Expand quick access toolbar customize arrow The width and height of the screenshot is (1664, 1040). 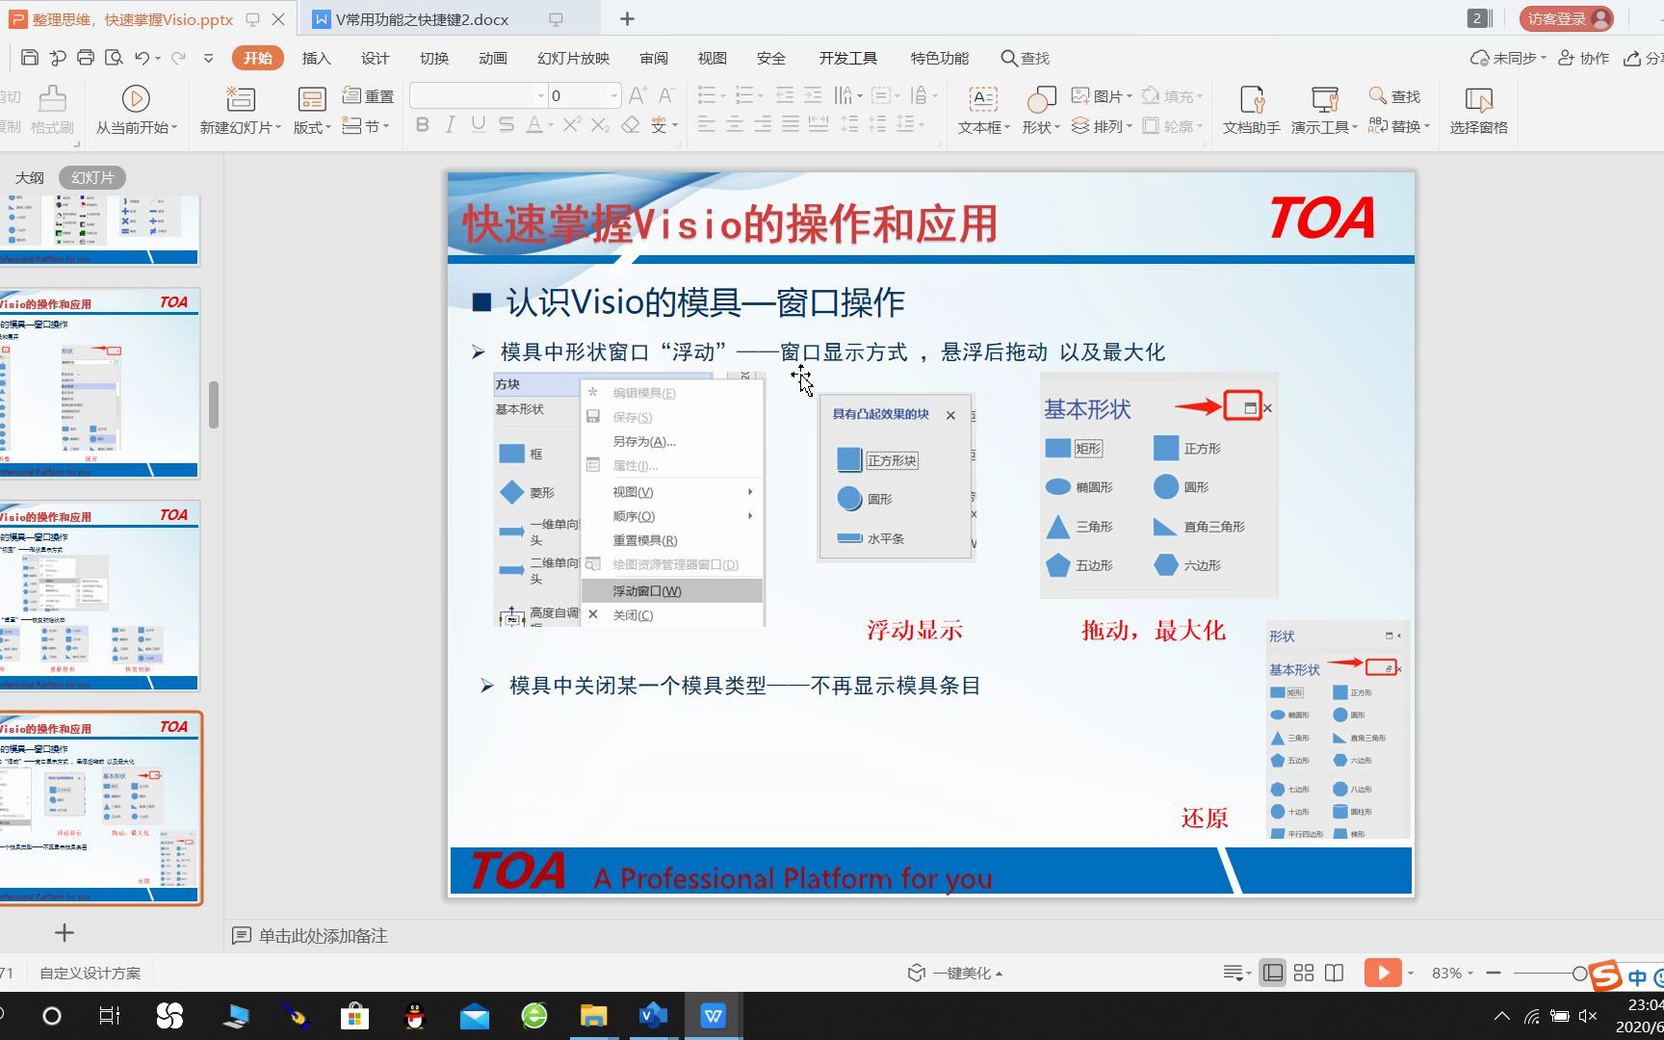click(x=208, y=58)
